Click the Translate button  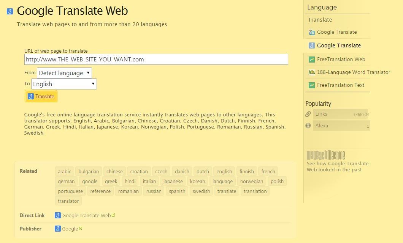[x=41, y=96]
